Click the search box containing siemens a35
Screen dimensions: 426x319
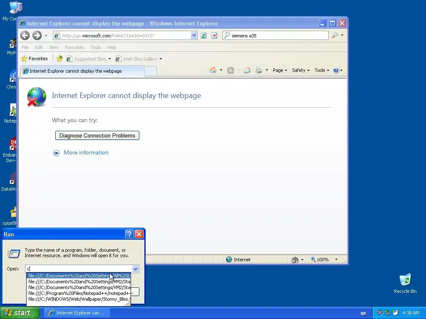coord(275,36)
